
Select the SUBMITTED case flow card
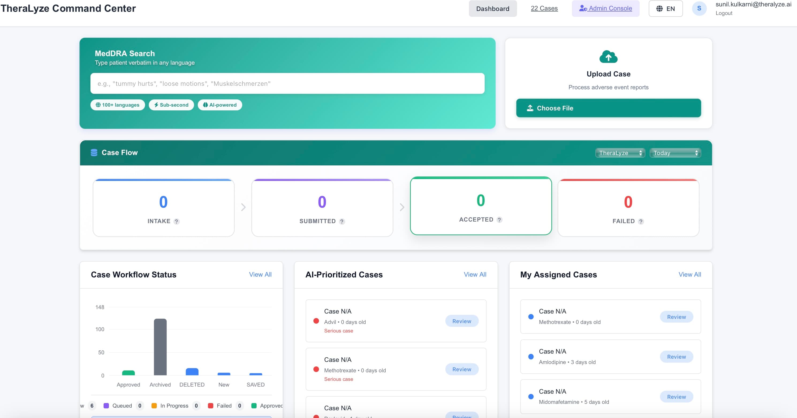tap(322, 208)
